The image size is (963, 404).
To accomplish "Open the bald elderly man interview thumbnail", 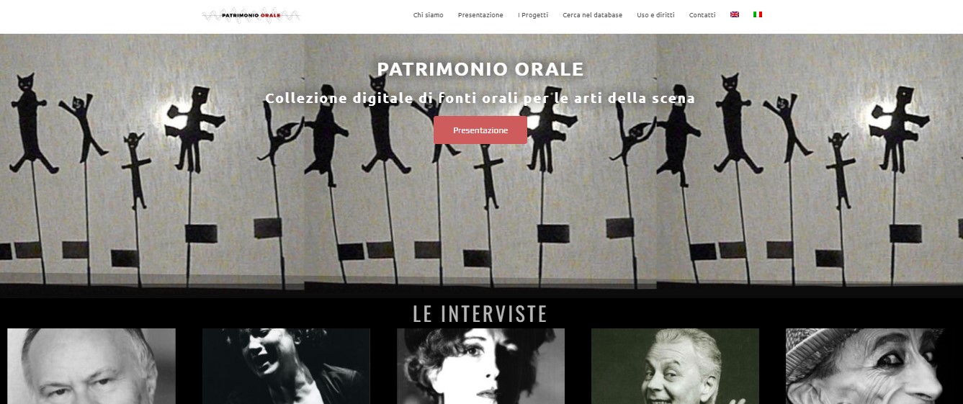I will pyautogui.click(x=91, y=366).
